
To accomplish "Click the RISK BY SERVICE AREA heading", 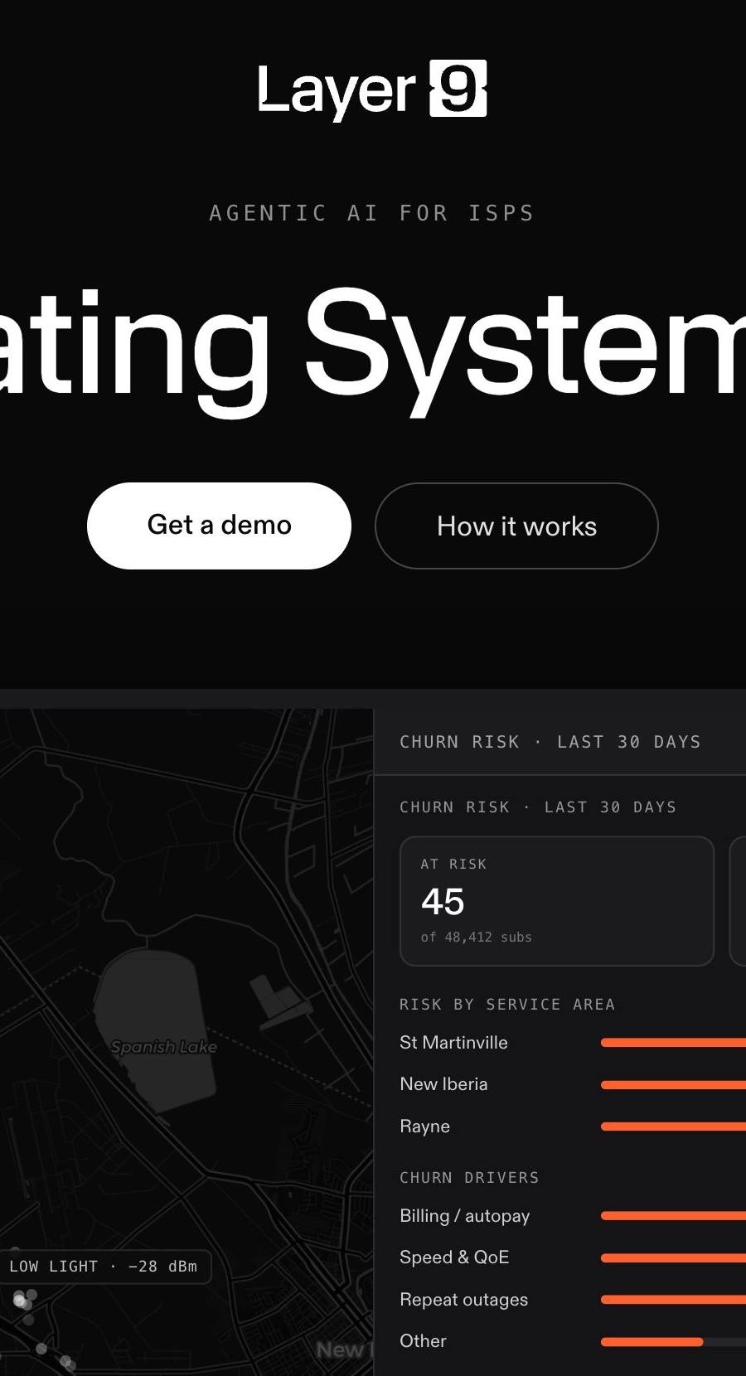I will tap(507, 1005).
